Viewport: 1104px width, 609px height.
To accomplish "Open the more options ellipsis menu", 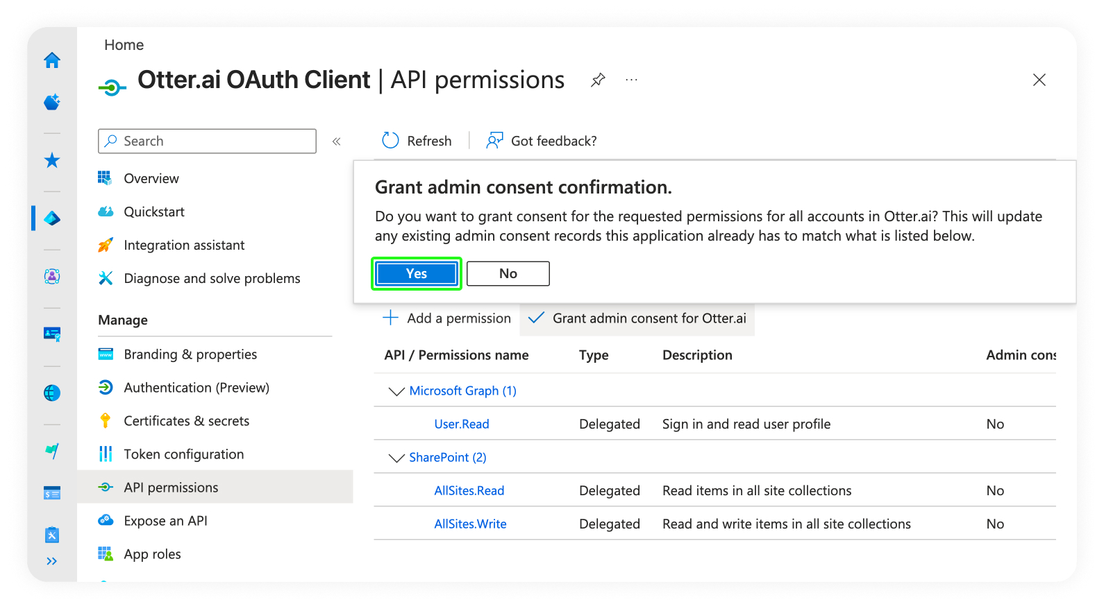I will (x=631, y=80).
